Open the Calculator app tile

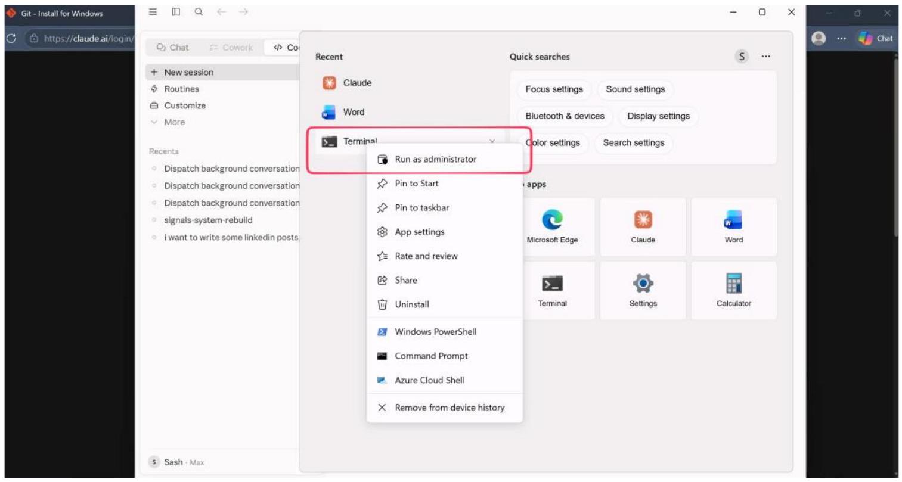tap(733, 291)
